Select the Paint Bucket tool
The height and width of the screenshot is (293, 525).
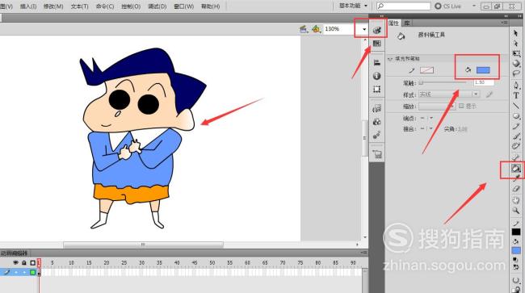[x=515, y=169]
